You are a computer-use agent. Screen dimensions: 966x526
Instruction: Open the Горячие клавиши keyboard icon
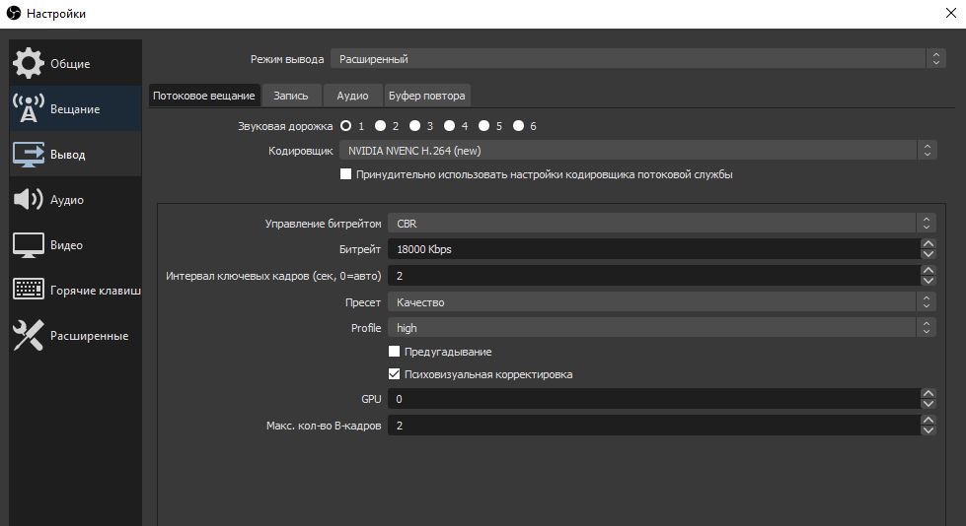point(28,291)
